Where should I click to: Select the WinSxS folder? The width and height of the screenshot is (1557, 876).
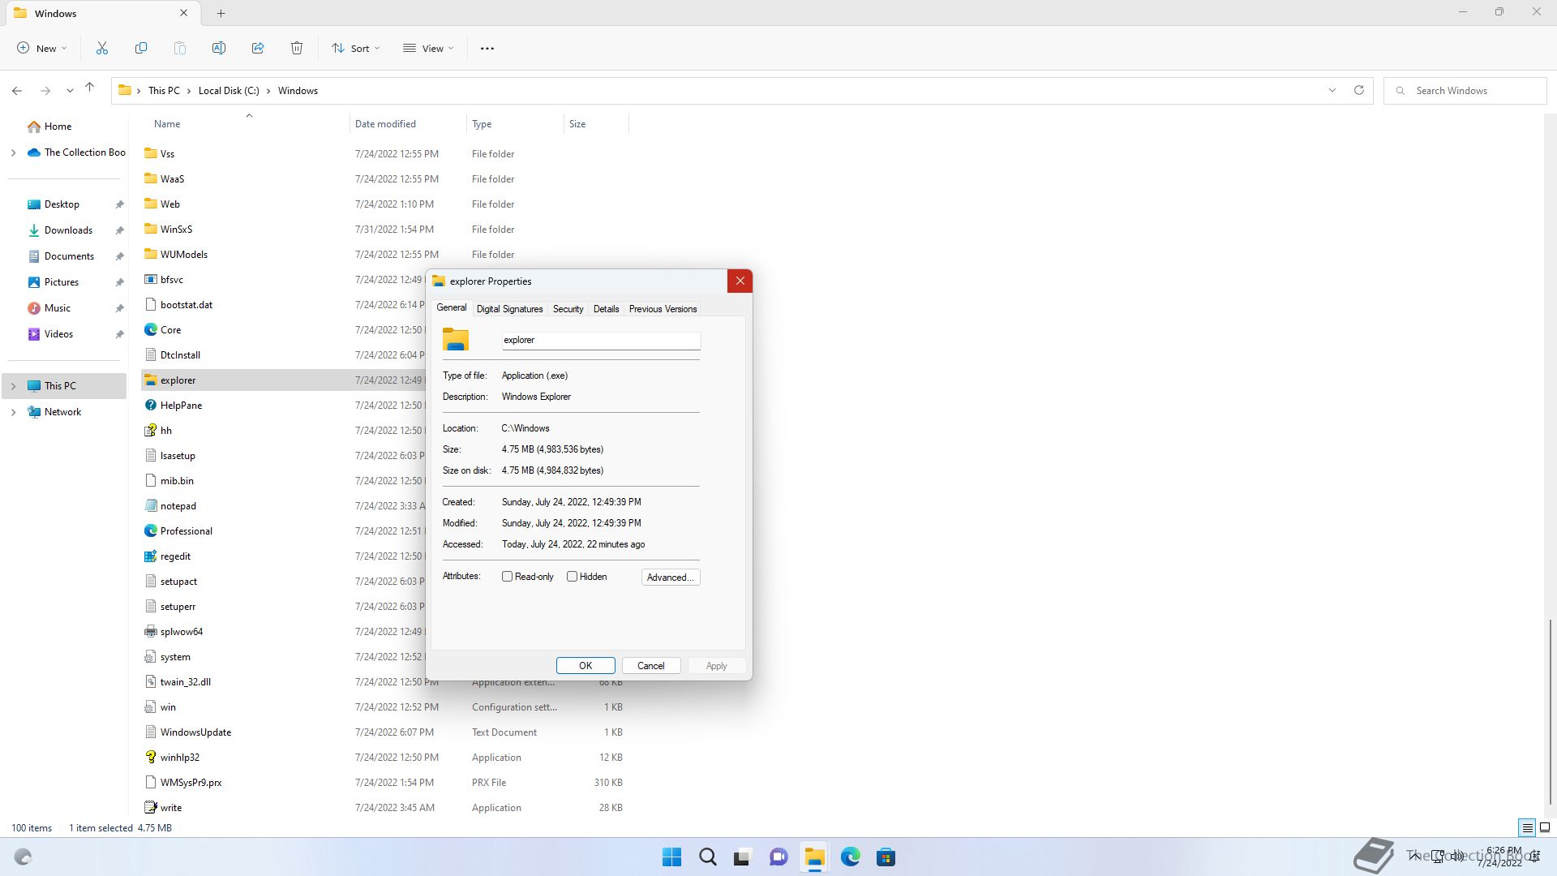click(x=176, y=230)
